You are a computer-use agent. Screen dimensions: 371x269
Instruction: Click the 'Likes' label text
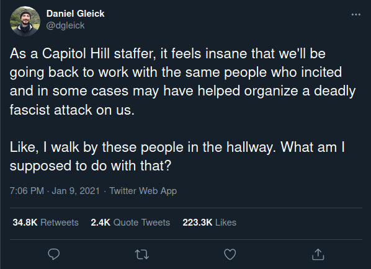coord(226,223)
